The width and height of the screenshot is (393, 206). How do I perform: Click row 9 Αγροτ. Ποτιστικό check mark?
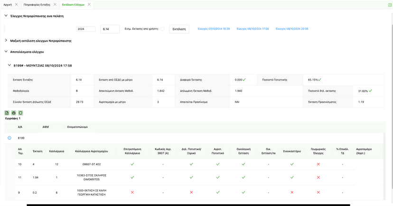pos(218,192)
